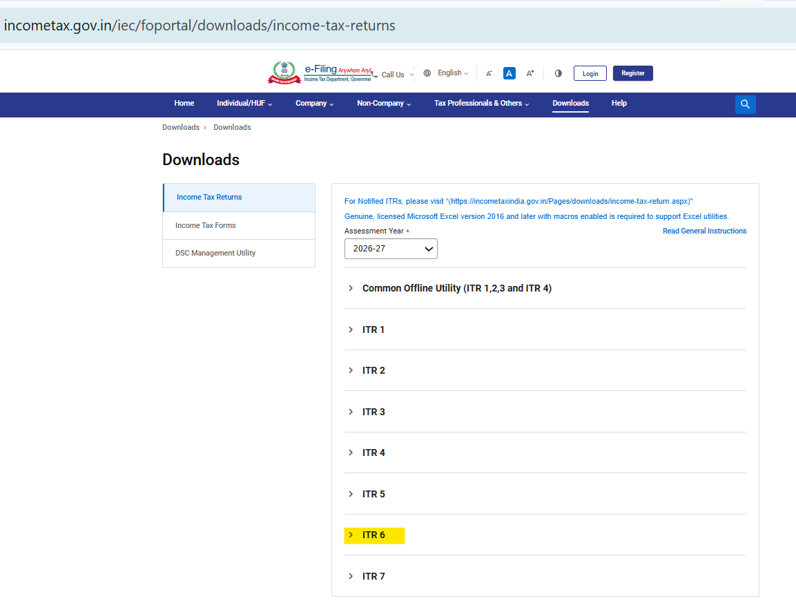Click the Notified ITRs incometaxindia link
The image size is (796, 610).
pyautogui.click(x=518, y=202)
